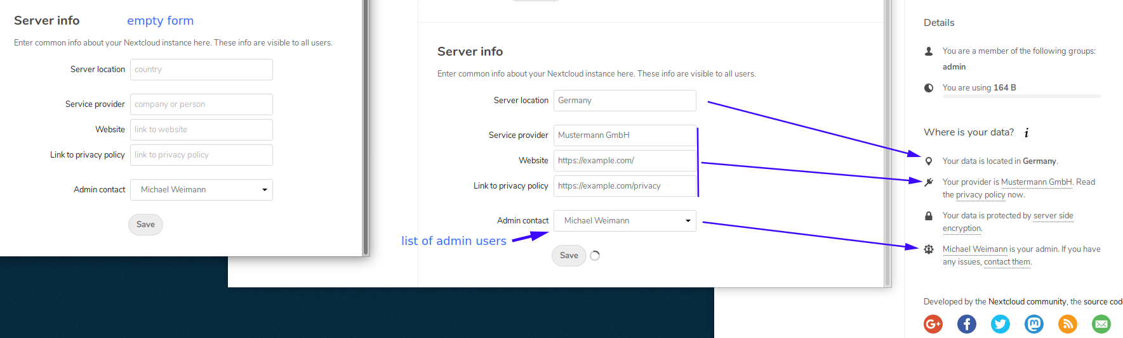
Task: Click scrollbar of the filled form panel
Action: click(887, 143)
